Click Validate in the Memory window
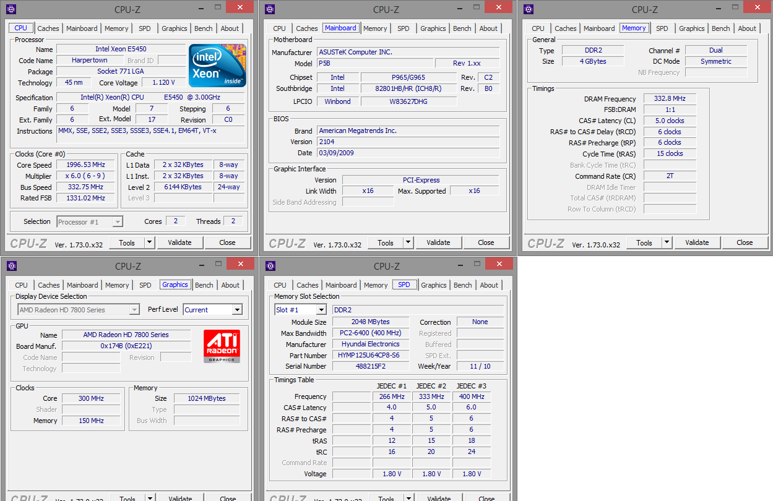Screen dimensions: 773x501 point(697,242)
